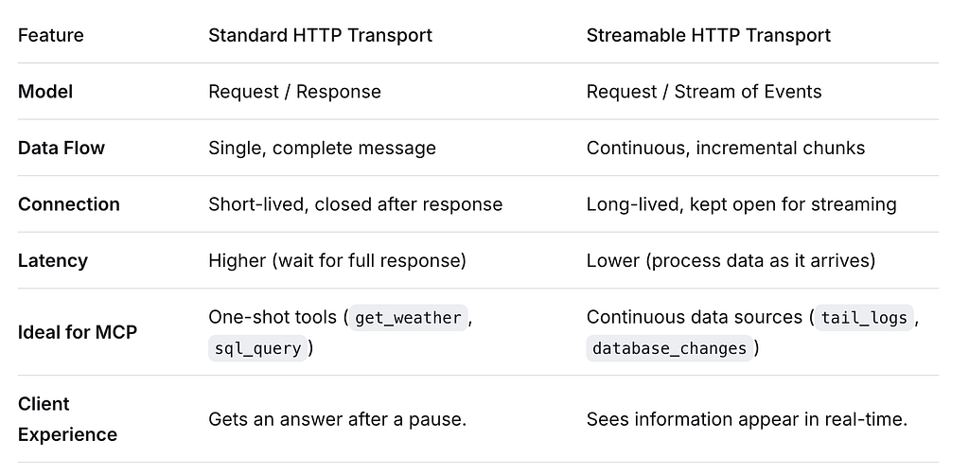Viewport: 969px width, 475px height.
Task: Click the Latency row label
Action: [x=53, y=260]
